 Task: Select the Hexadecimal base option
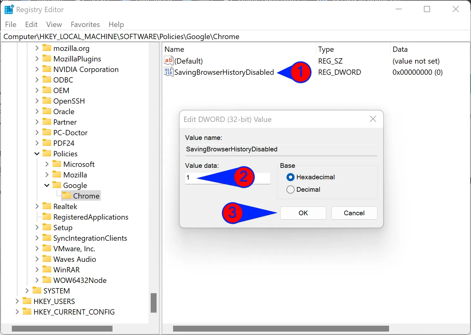coord(290,177)
